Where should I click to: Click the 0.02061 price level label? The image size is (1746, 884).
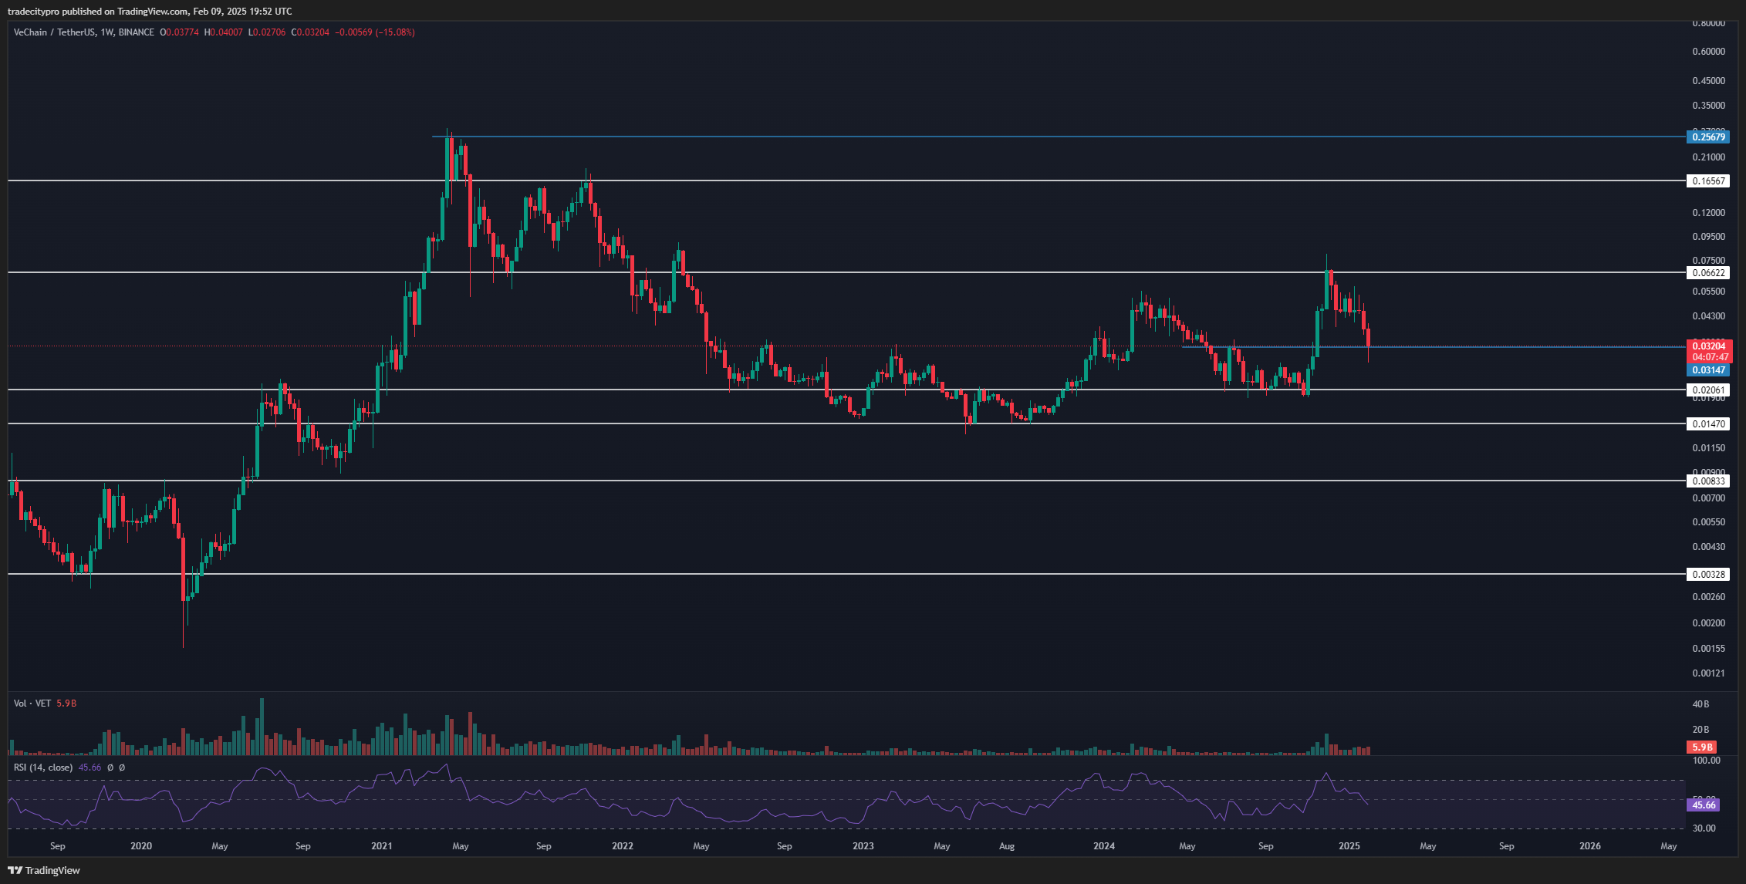[x=1707, y=390]
